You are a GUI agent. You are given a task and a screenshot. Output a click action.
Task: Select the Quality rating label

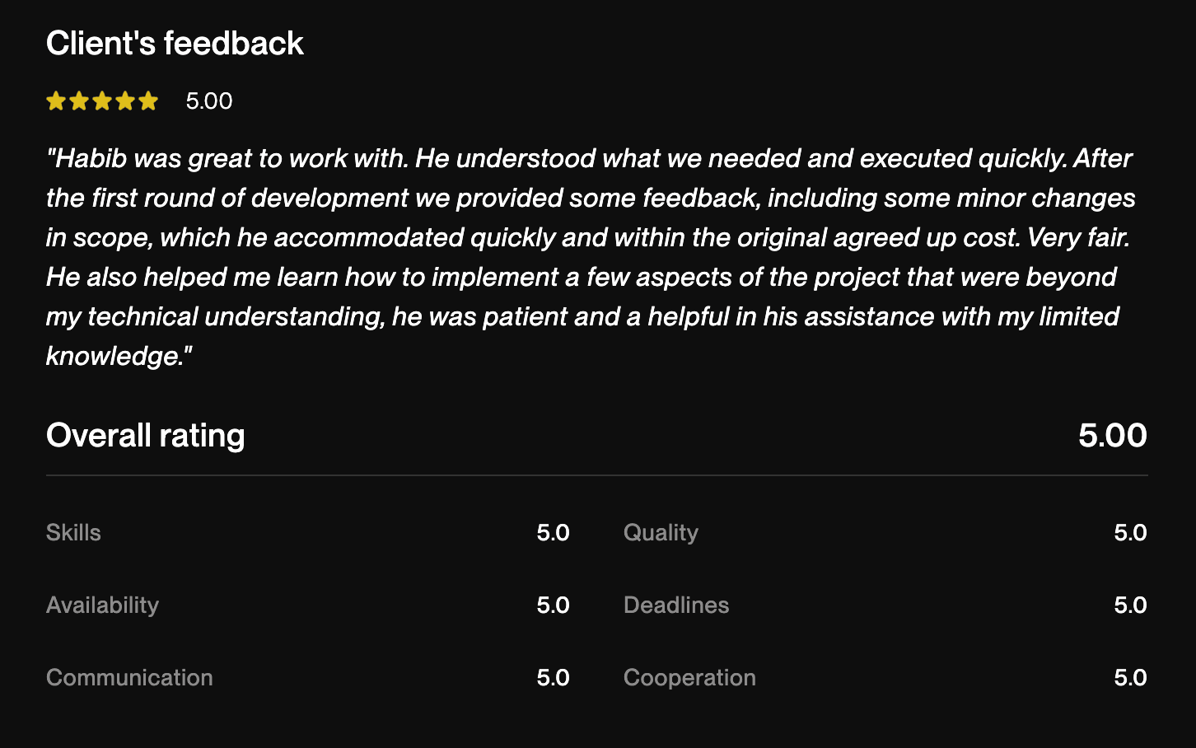point(661,533)
